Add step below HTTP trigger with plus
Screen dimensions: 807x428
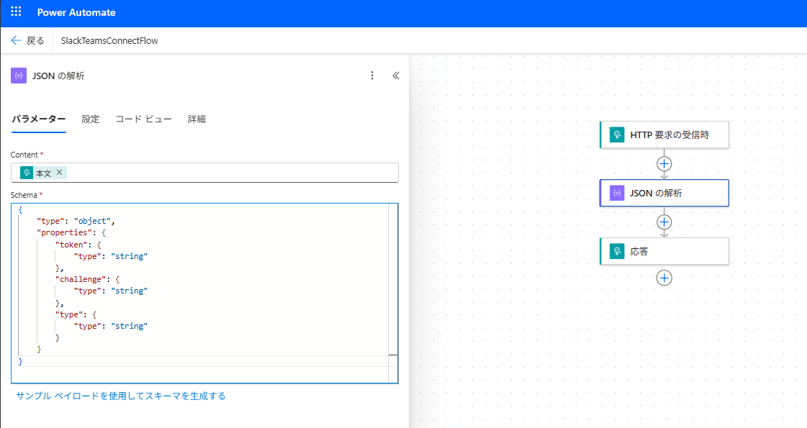tap(664, 163)
